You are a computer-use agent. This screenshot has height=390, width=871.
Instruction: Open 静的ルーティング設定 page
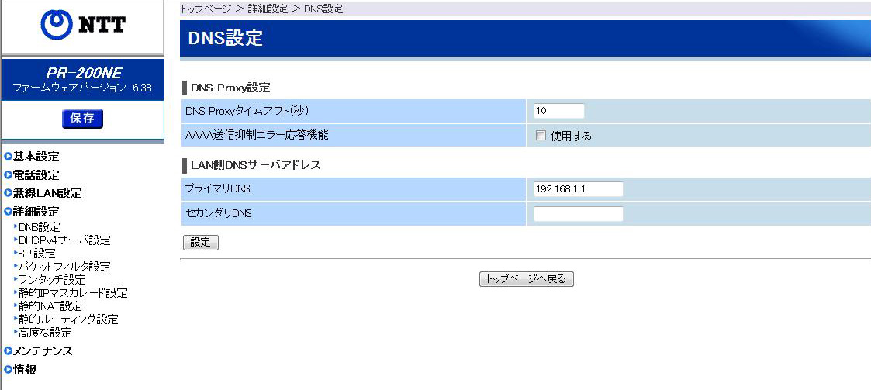(x=68, y=319)
